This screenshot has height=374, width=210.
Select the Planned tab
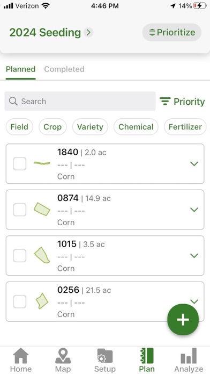[21, 69]
